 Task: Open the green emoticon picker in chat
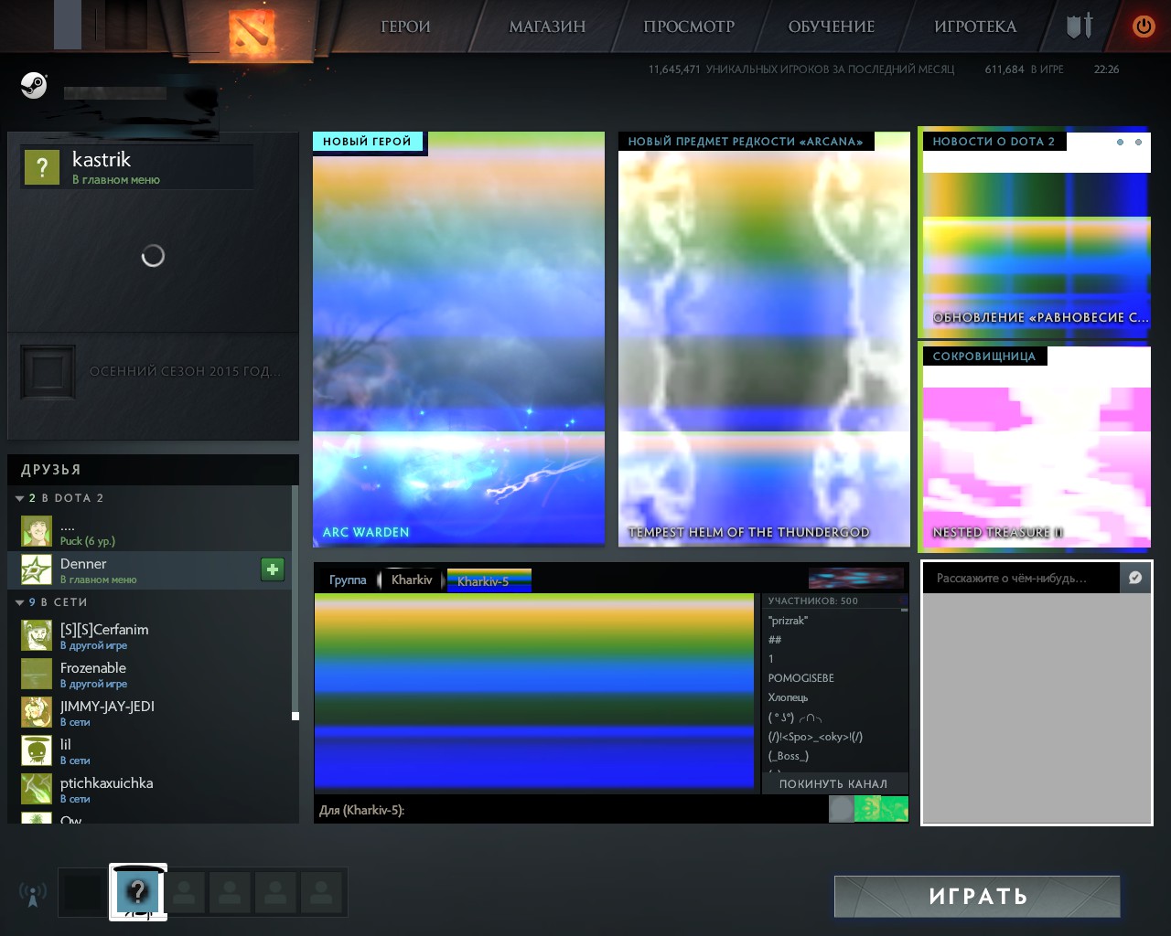point(881,809)
